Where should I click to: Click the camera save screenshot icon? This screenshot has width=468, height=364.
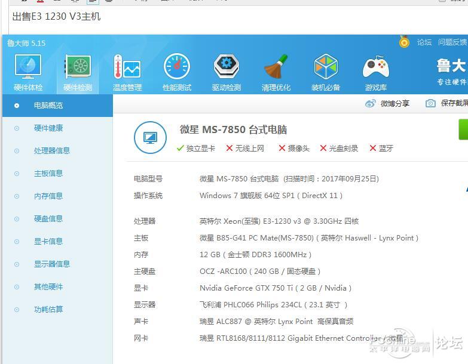point(430,103)
